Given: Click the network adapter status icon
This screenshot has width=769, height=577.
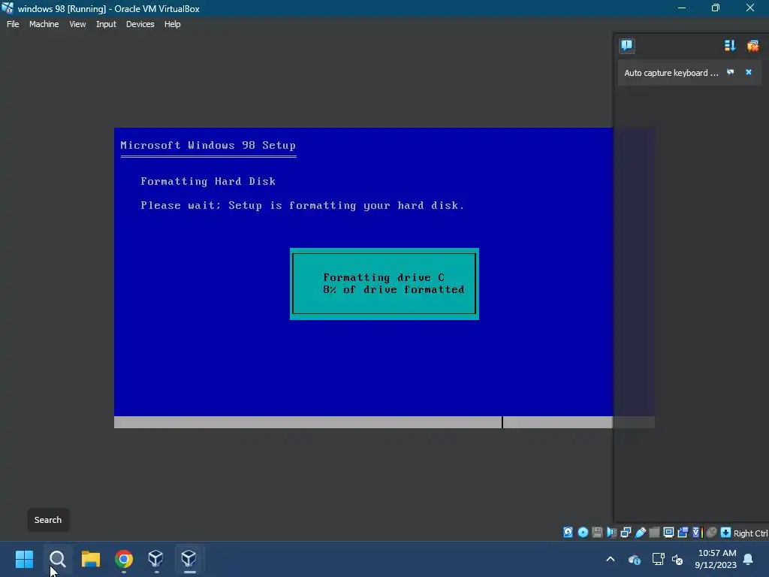Looking at the screenshot, I should pyautogui.click(x=626, y=533).
